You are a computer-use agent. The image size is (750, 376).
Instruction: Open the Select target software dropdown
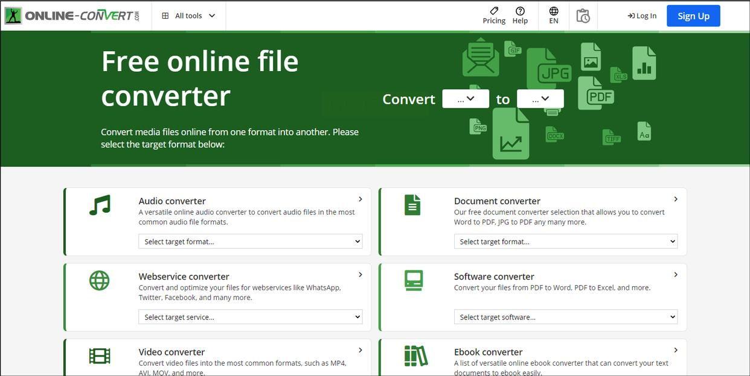[565, 317]
